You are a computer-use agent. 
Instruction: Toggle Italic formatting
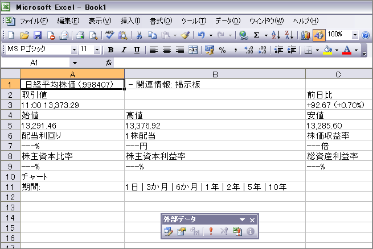click(x=124, y=50)
